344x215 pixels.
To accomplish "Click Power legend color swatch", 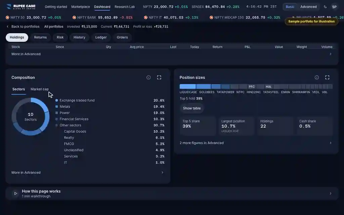I will pos(56,113).
